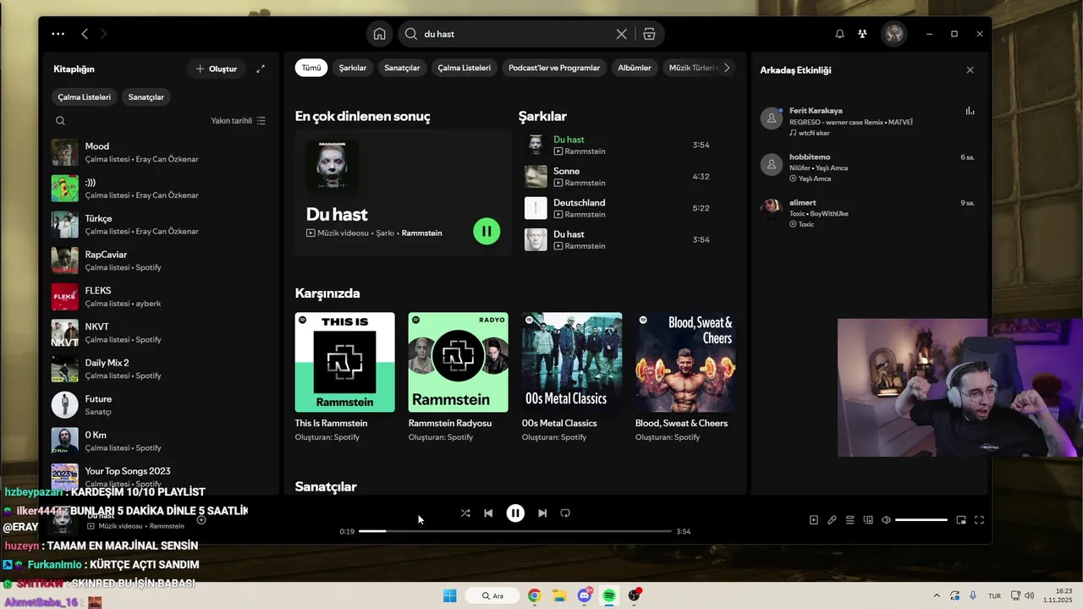Select the Sanatçılar filter tab in results

(x=402, y=68)
